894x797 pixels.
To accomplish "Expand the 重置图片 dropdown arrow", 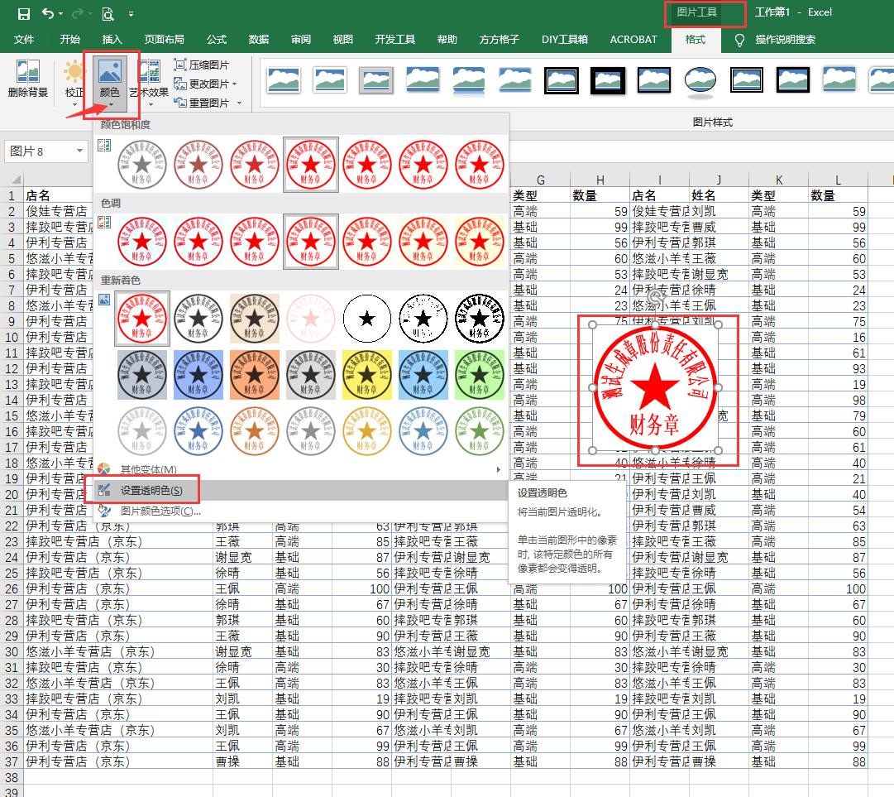I will (240, 103).
